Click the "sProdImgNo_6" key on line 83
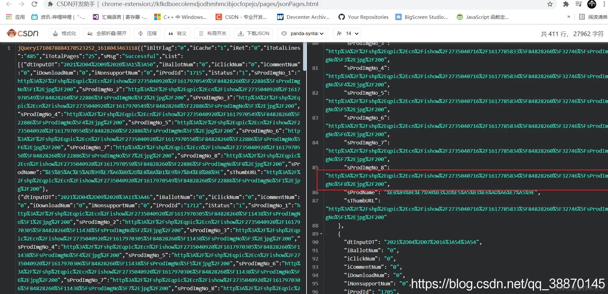Image resolution: width=608 pixels, height=294 pixels. coord(365,118)
